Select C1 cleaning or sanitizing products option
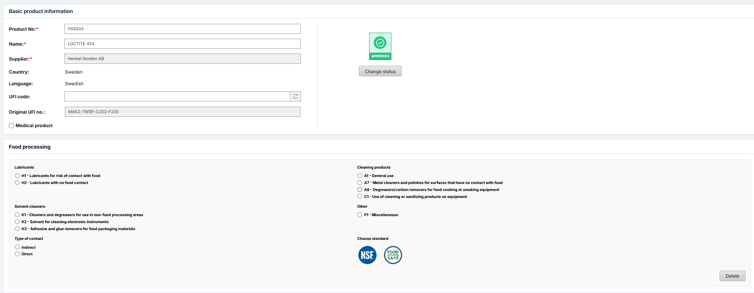The height and width of the screenshot is (293, 754). (x=360, y=197)
